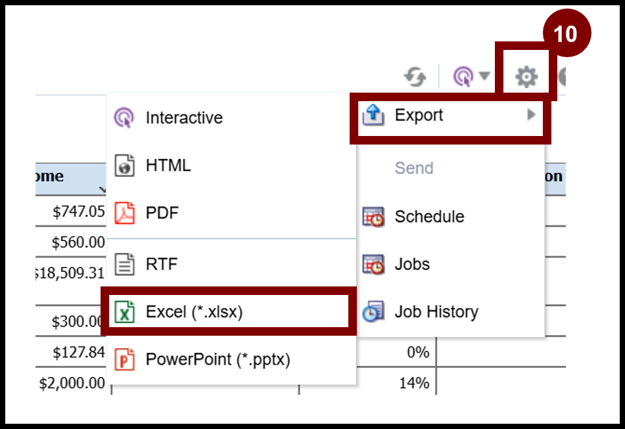Screen dimensions: 625x429
Task: Click the red PDF icon
Action: (x=124, y=214)
